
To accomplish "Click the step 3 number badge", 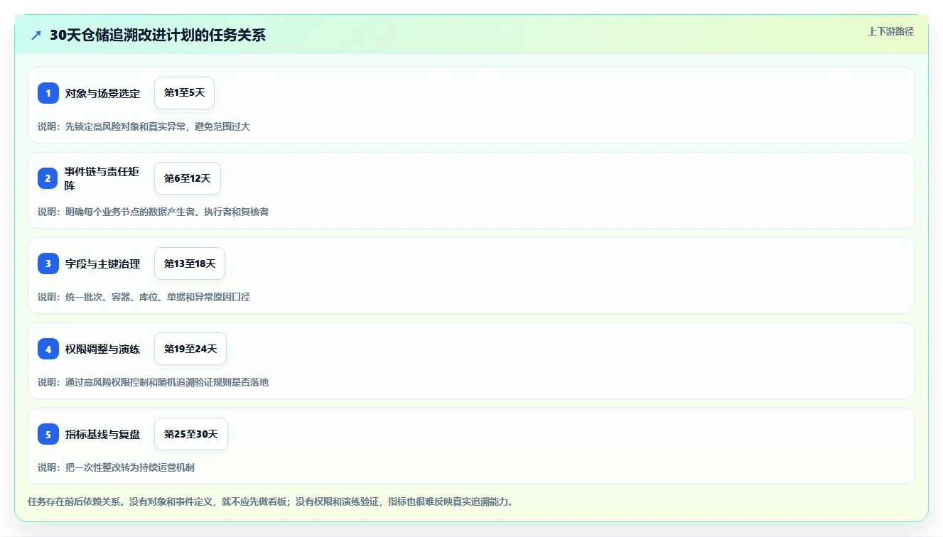I will (48, 264).
